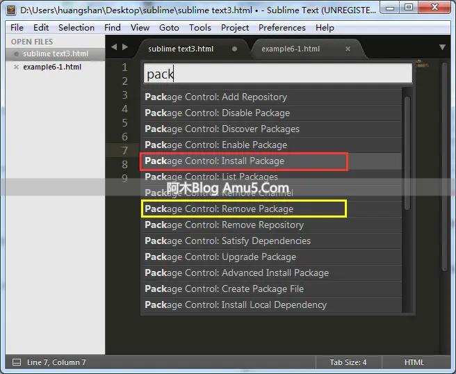Open the View menu
456x374 pixels.
(x=140, y=28)
